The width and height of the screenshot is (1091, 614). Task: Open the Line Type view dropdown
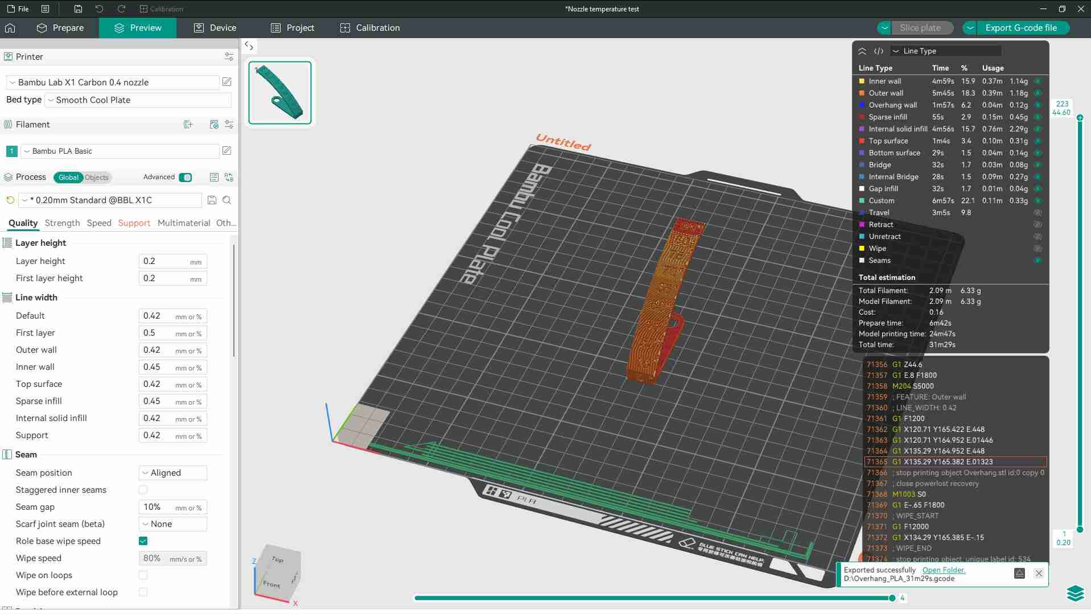(x=946, y=51)
